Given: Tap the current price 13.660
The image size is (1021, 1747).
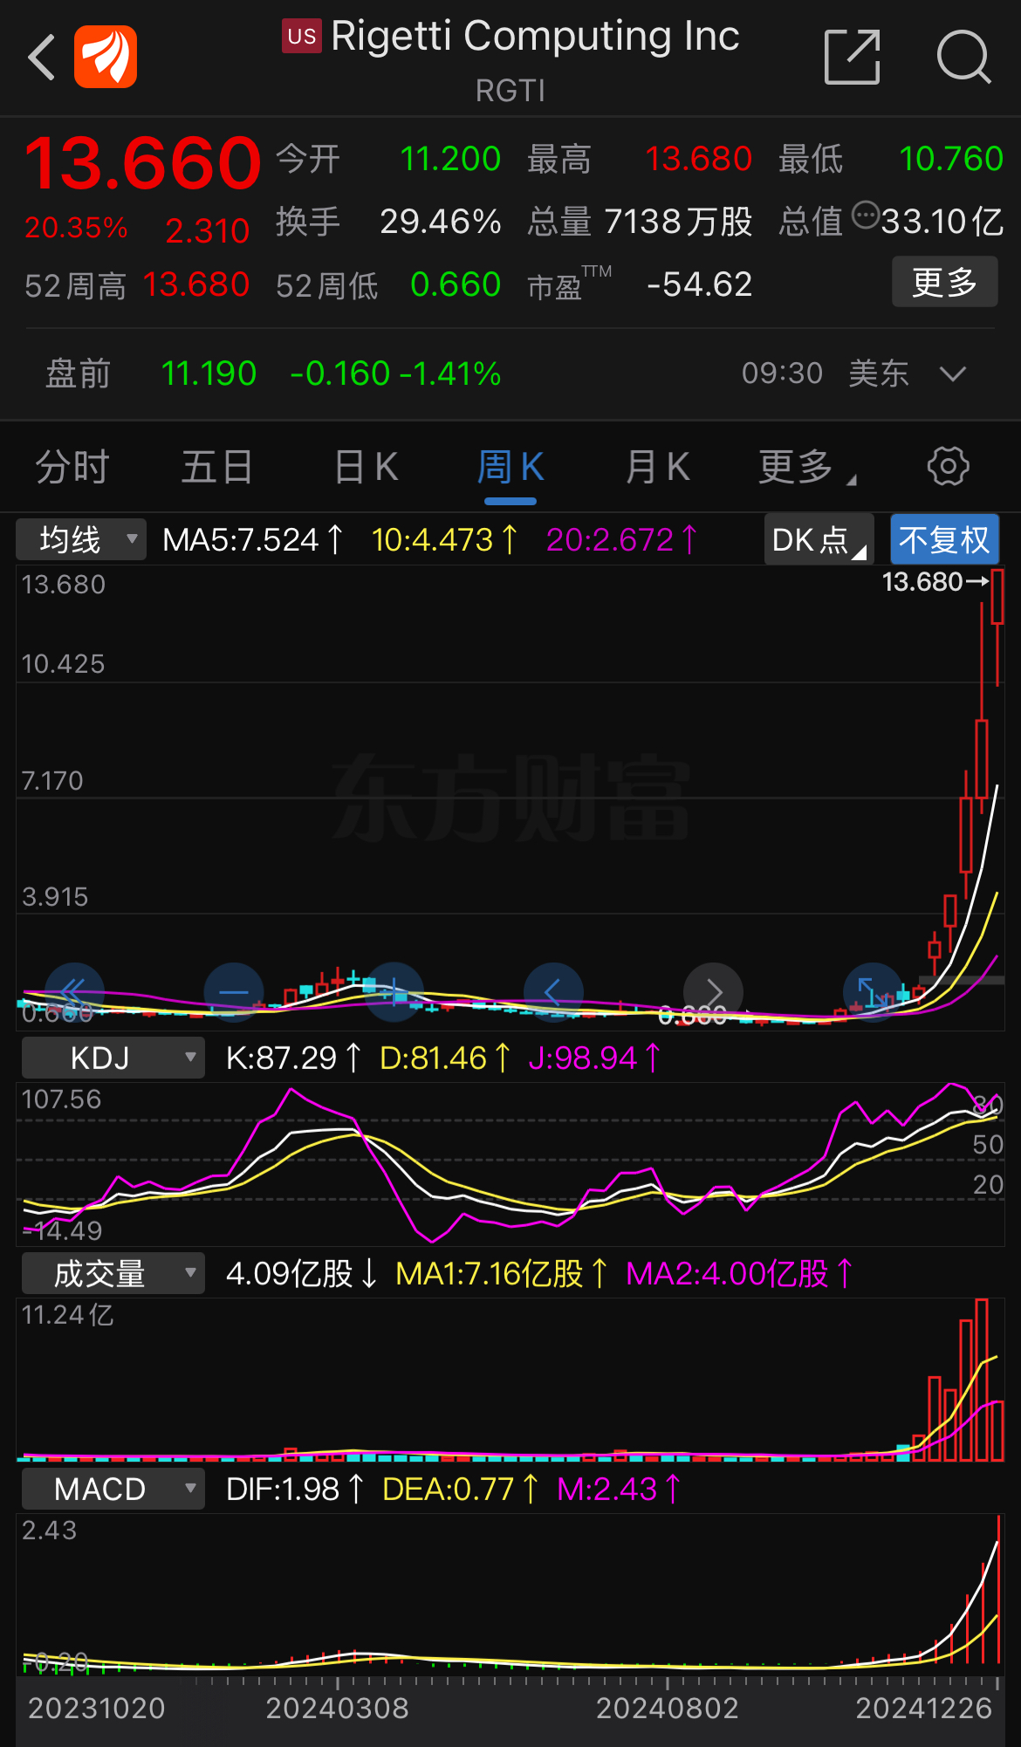Looking at the screenshot, I should coord(142,163).
